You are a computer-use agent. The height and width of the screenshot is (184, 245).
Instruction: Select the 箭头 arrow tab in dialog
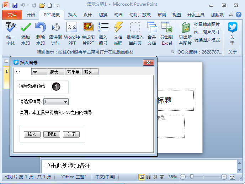(90, 72)
